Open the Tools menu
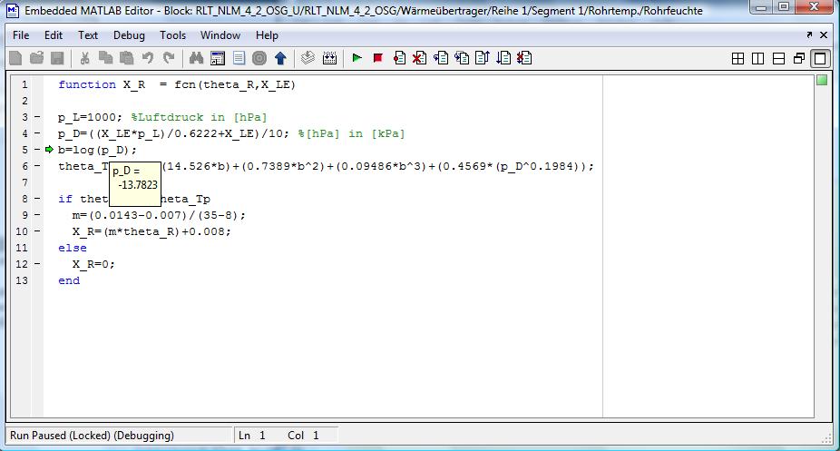 (x=172, y=35)
